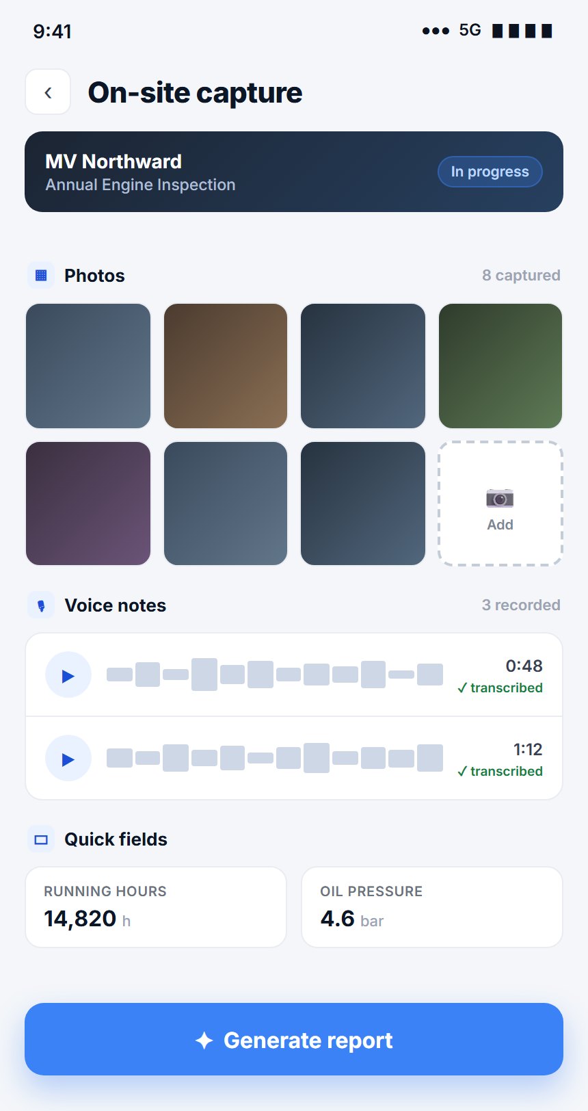Screen dimensions: 588x1111
Task: Click the '3 recorded' count text
Action: tap(521, 605)
